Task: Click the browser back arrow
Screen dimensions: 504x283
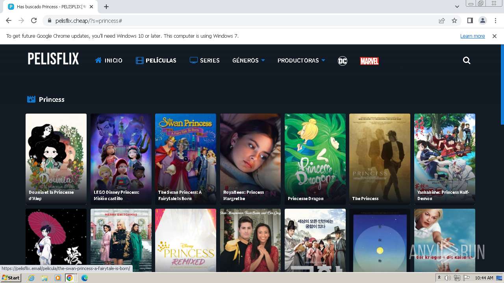Action: click(9, 20)
